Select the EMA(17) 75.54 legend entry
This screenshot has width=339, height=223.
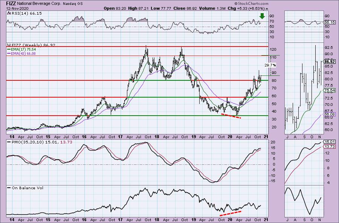21,50
